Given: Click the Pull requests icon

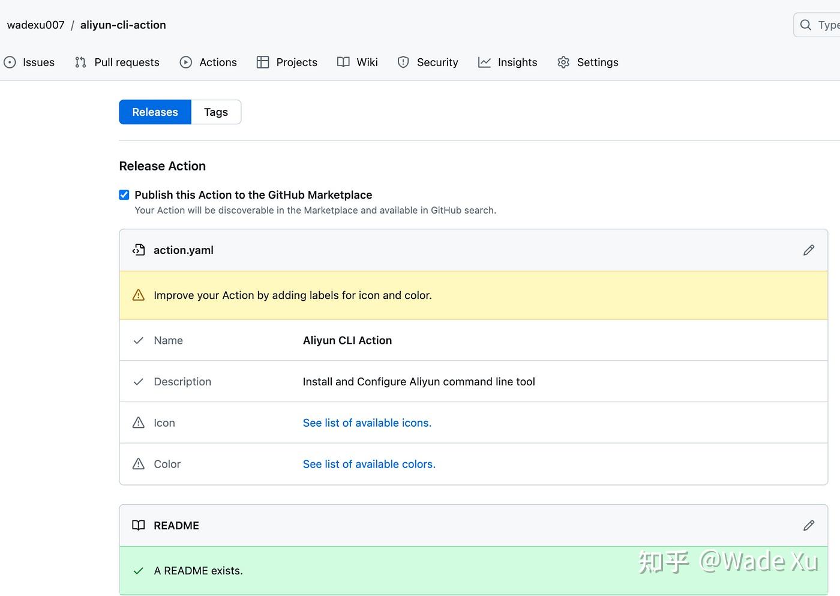Looking at the screenshot, I should coord(80,62).
